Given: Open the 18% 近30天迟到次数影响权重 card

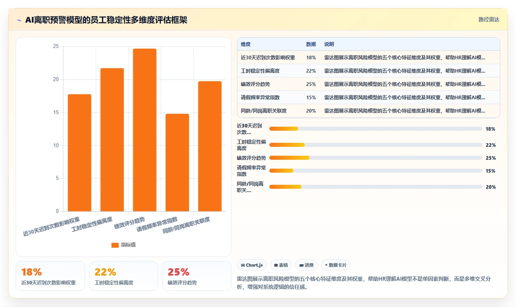Looking at the screenshot, I should tap(50, 276).
